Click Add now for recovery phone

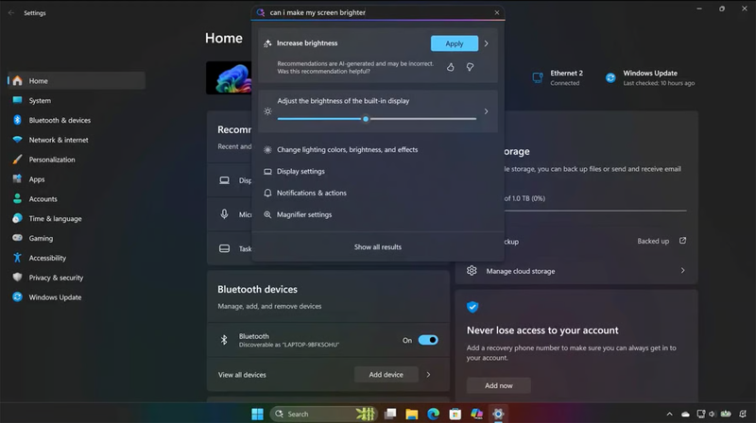click(499, 385)
